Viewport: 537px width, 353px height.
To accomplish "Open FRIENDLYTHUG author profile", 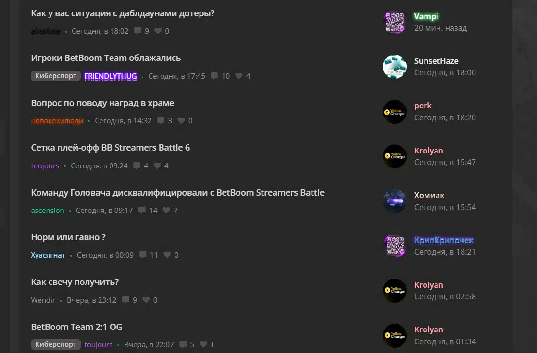I will pyautogui.click(x=111, y=76).
